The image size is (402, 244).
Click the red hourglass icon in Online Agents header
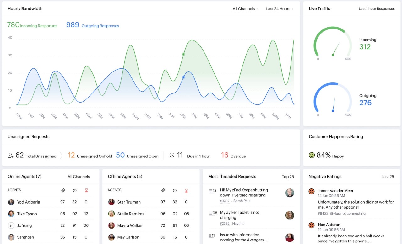tap(86, 190)
